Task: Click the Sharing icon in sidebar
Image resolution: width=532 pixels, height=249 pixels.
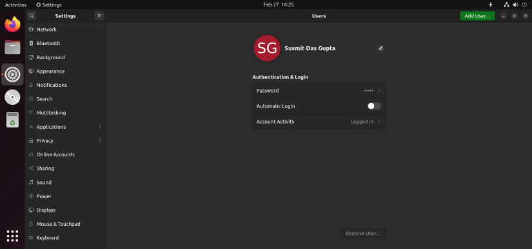Action: [31, 169]
